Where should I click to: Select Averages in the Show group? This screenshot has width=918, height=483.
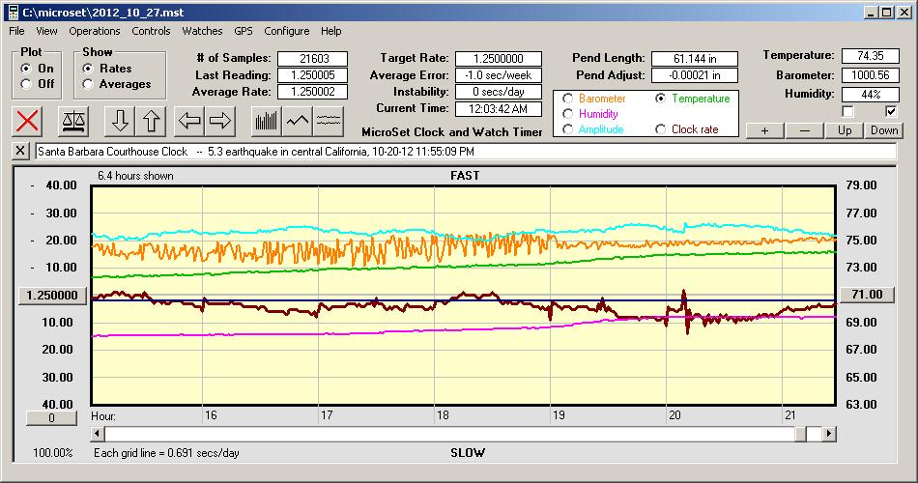coord(88,84)
